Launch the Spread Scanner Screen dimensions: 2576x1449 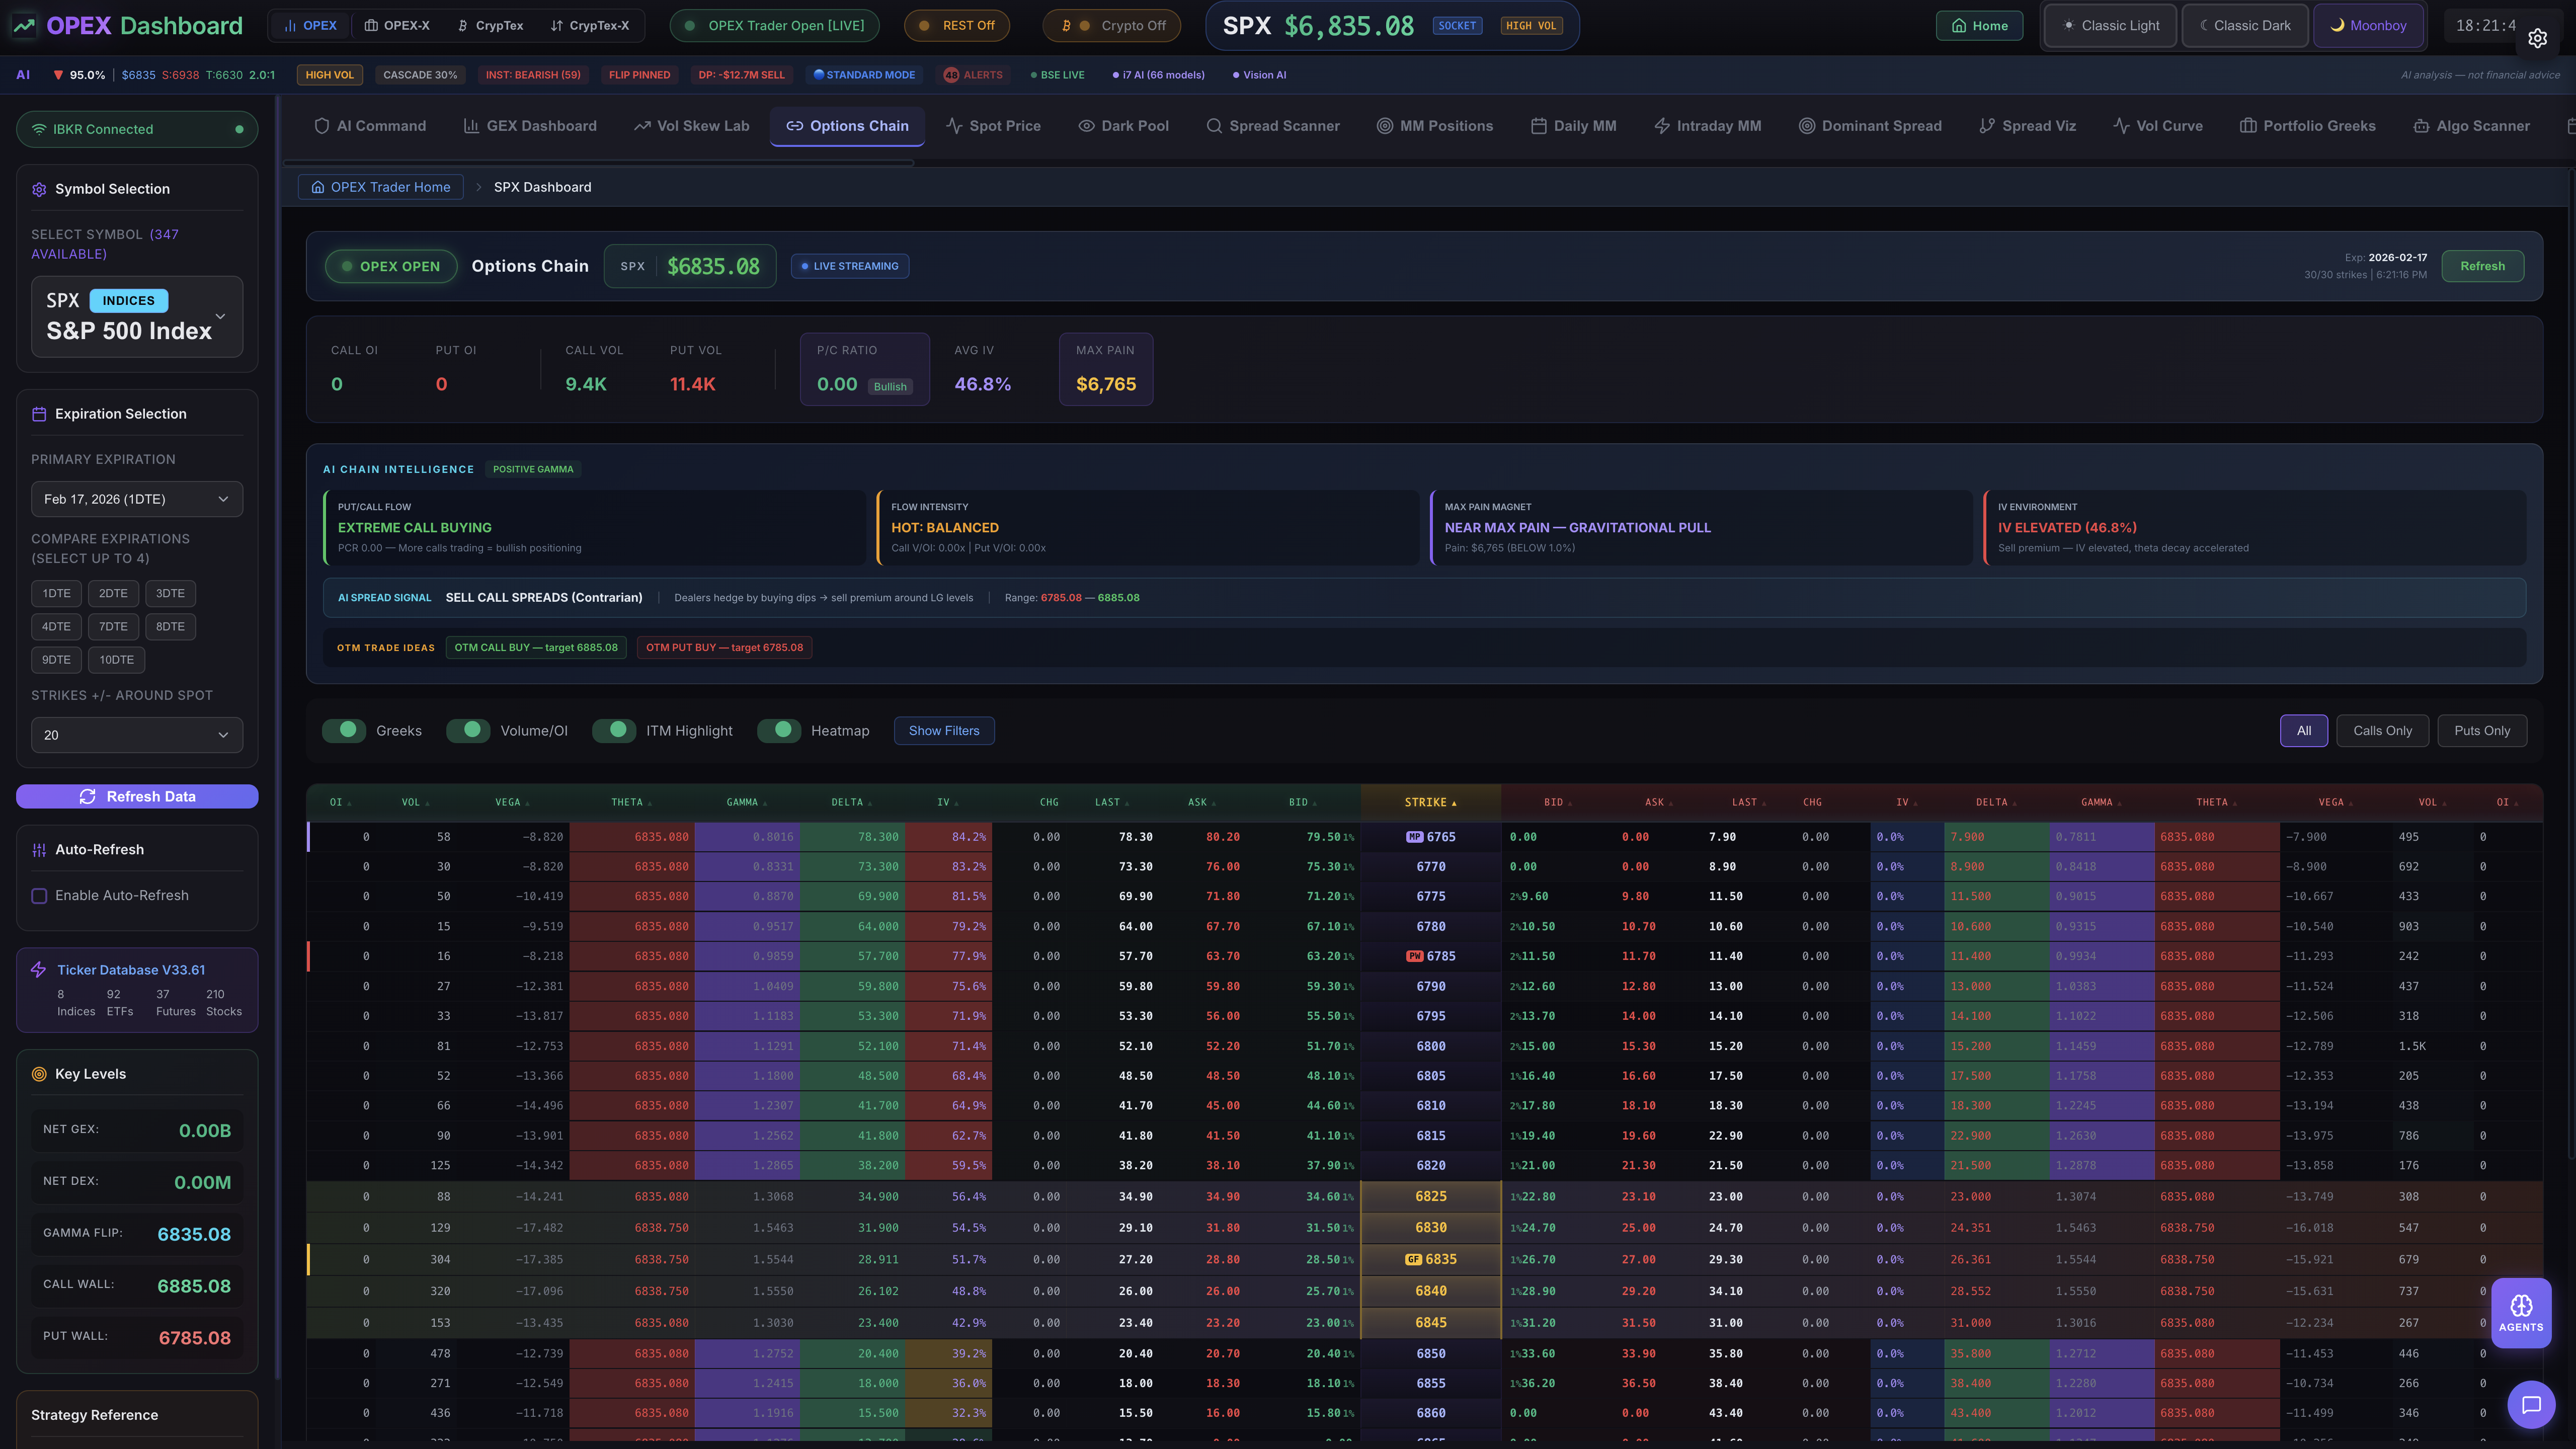(1274, 126)
